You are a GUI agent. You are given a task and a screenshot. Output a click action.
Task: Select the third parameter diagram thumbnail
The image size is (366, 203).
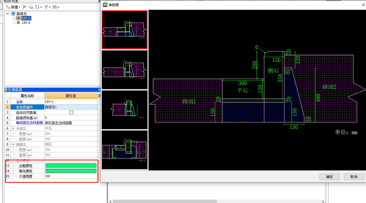point(124,110)
